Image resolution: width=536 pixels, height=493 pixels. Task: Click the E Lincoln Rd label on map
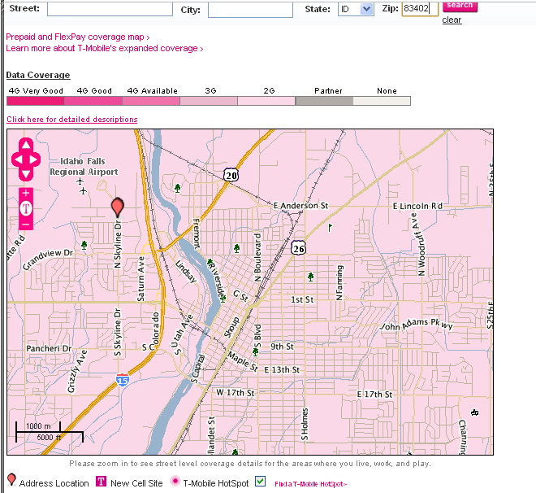(x=417, y=206)
